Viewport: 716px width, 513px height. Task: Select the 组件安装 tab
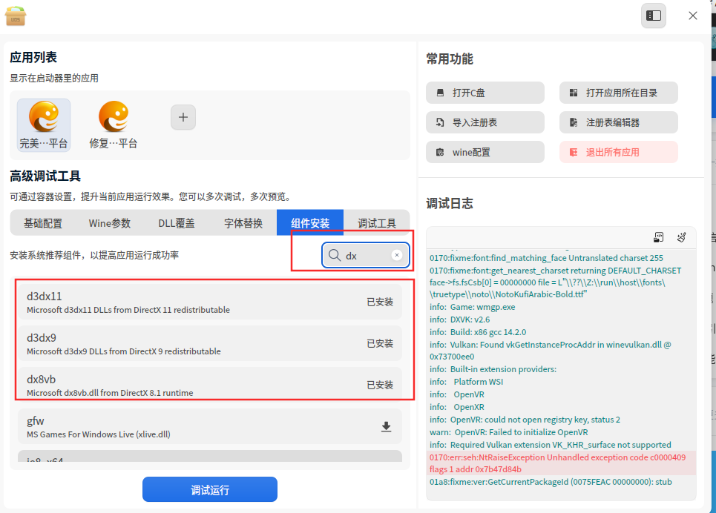pos(310,223)
